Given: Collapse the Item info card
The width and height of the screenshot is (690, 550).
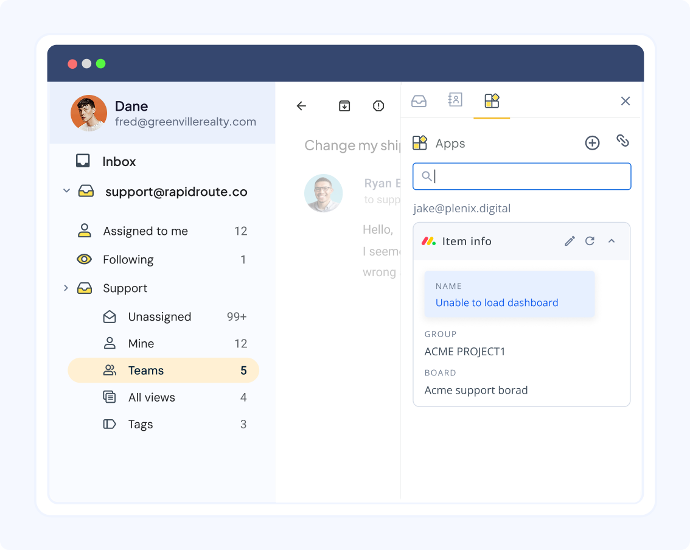Looking at the screenshot, I should click(612, 241).
